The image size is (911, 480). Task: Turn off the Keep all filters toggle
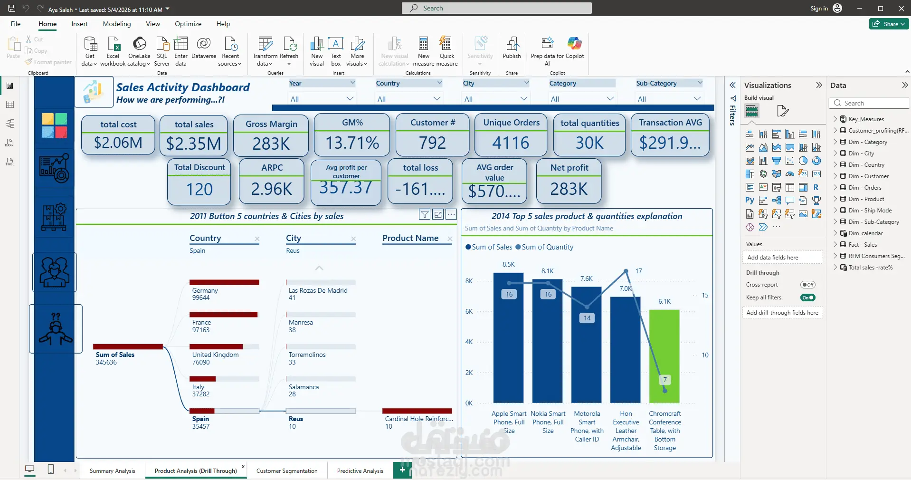tap(807, 298)
